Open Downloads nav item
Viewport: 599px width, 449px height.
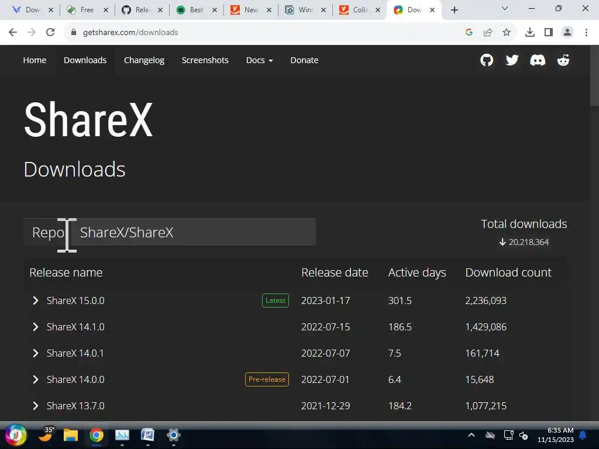pos(85,60)
